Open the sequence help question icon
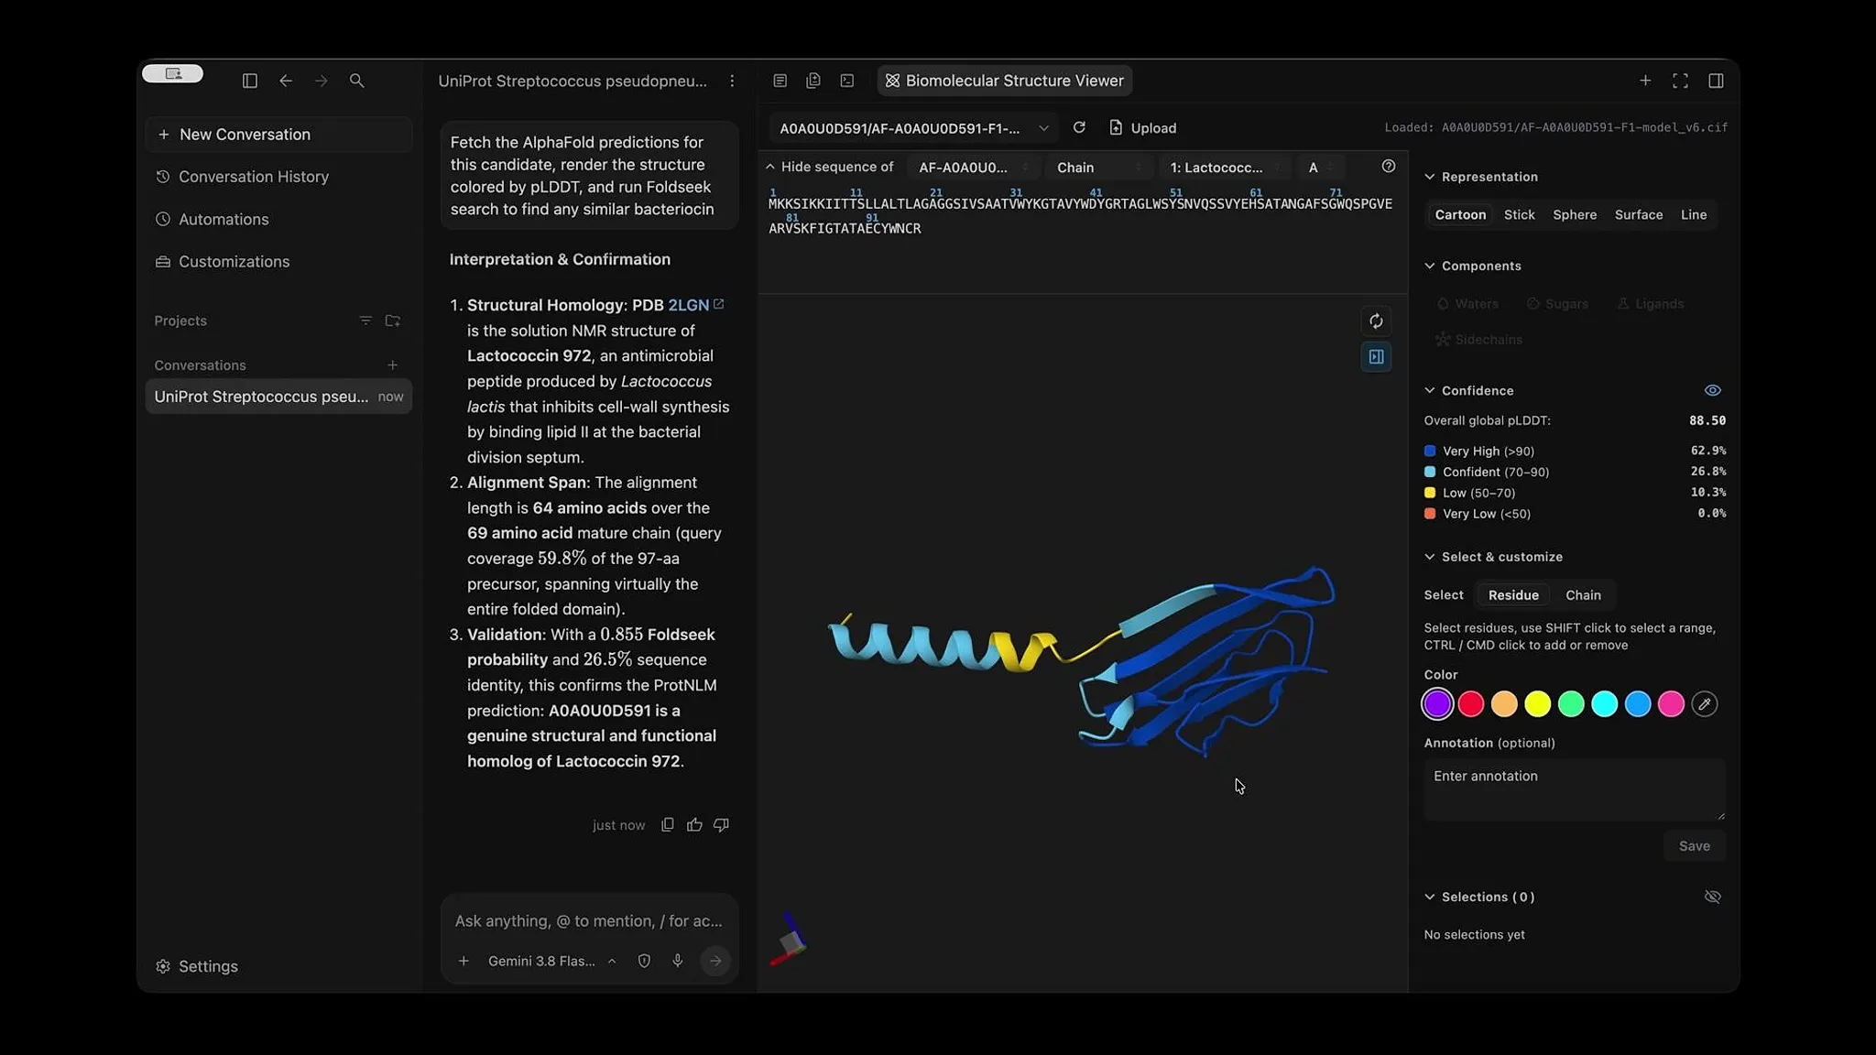Screen dimensions: 1876x1055 (x=1389, y=166)
